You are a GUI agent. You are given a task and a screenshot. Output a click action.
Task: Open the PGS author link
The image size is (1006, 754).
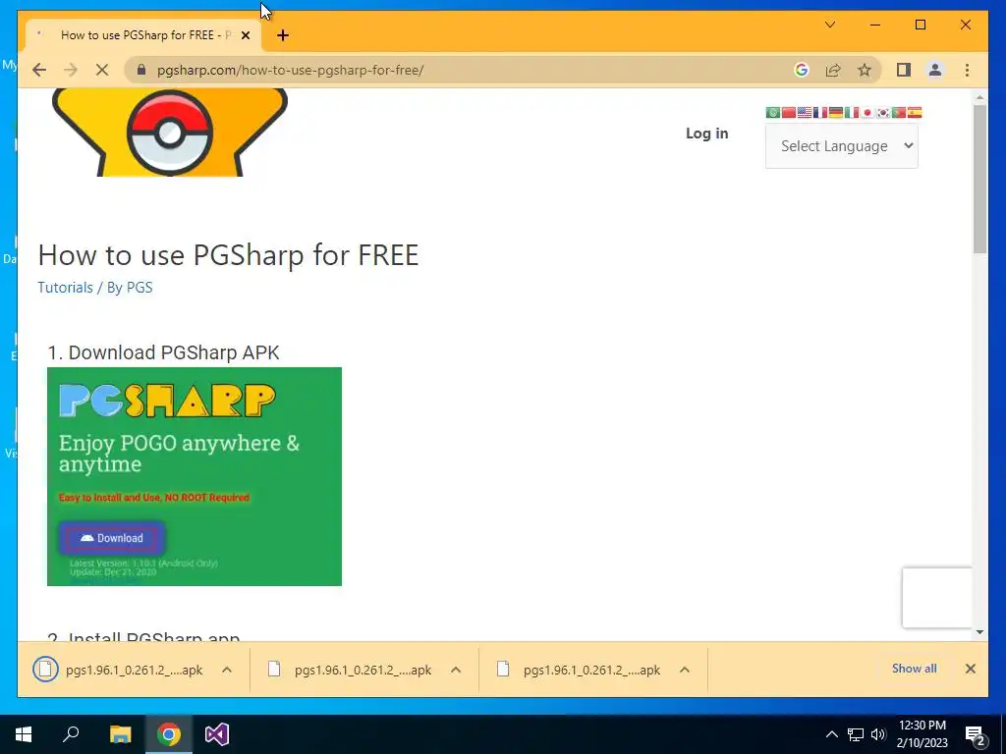click(140, 288)
